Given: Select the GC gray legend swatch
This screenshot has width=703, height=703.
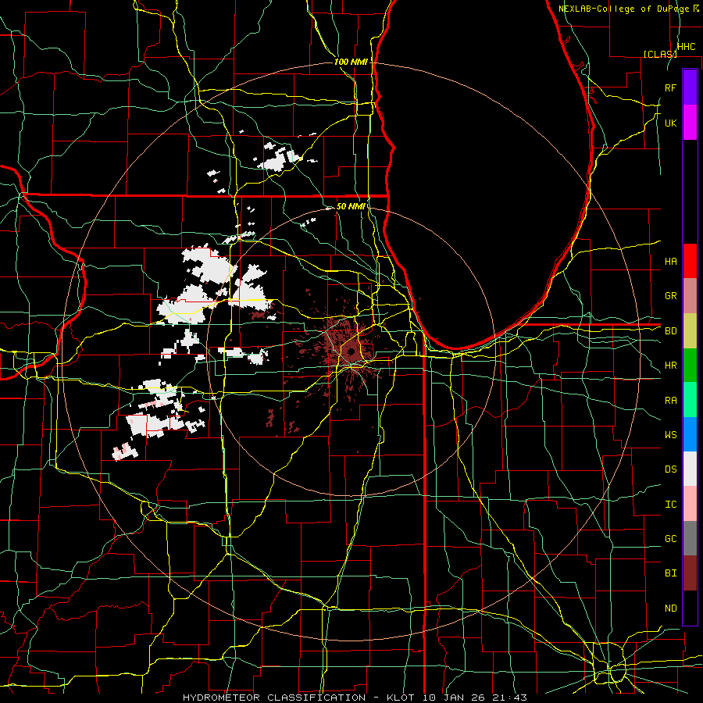Looking at the screenshot, I should point(690,538).
